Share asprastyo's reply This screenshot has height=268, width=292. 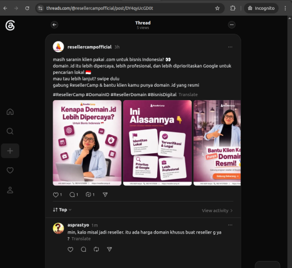pos(109,249)
